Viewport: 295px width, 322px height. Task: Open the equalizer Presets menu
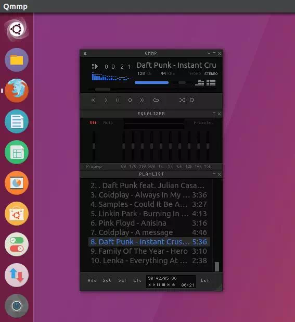coord(203,122)
